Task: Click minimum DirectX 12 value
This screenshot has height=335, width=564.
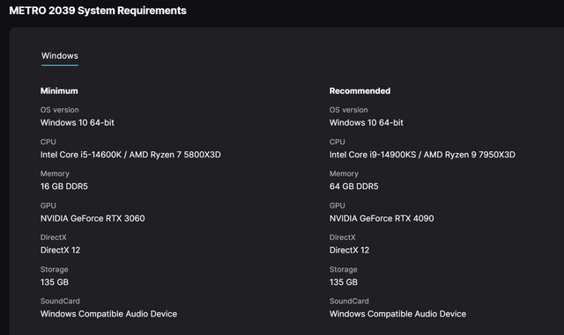Action: pyautogui.click(x=60, y=251)
